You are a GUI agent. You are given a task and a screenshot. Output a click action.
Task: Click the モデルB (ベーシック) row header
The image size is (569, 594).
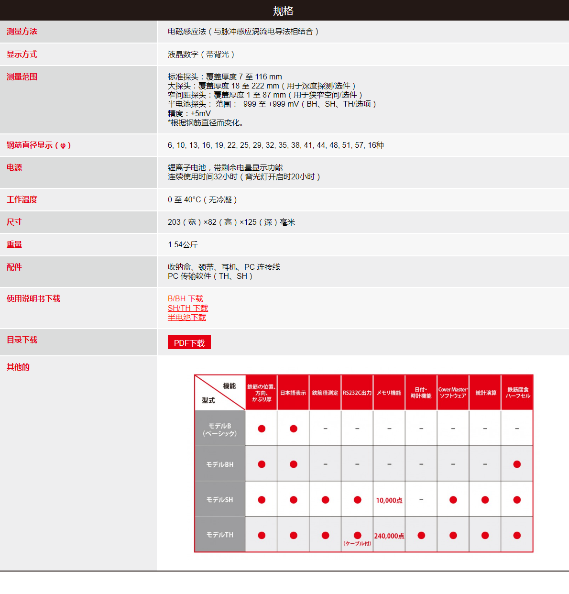tap(220, 429)
